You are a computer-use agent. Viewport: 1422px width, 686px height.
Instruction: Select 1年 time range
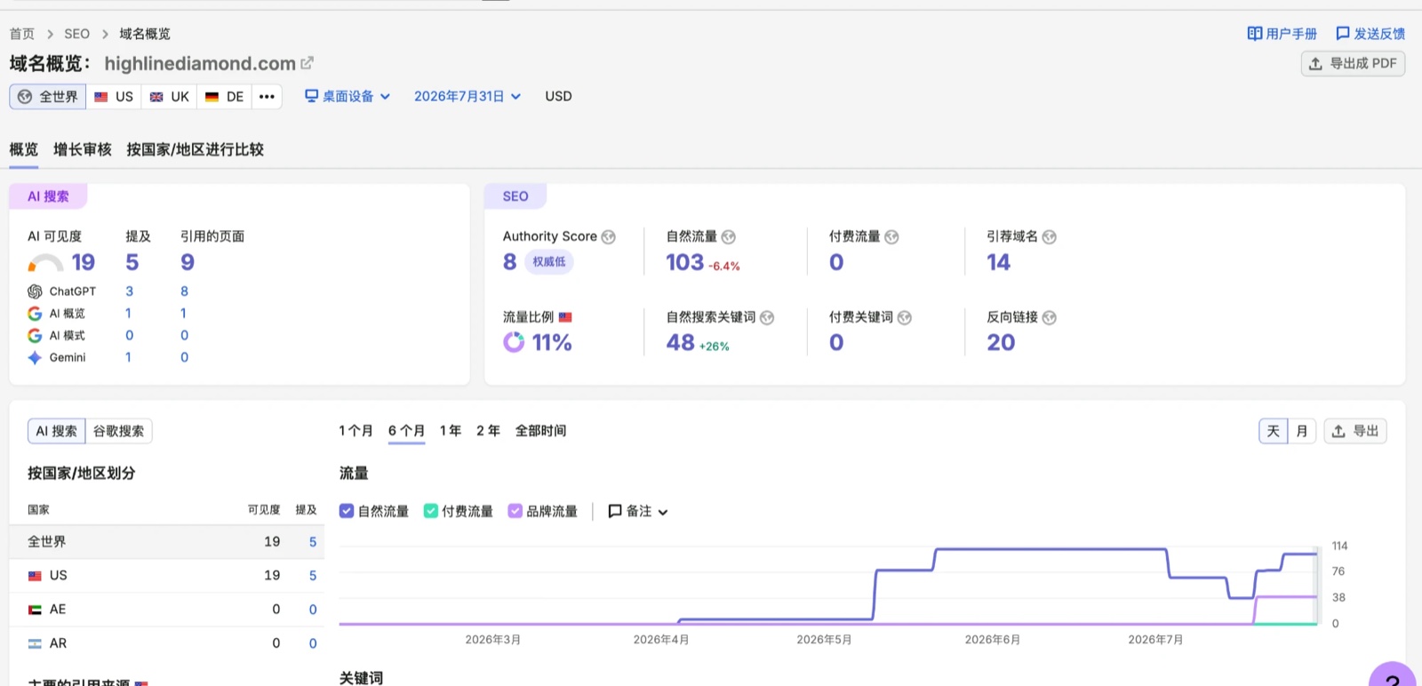coord(451,431)
